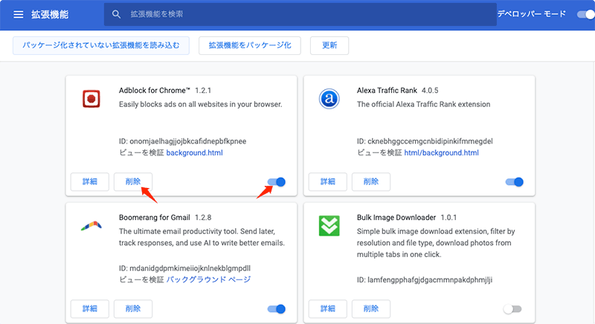Open Adblock background.html view link
The width and height of the screenshot is (595, 324).
(x=194, y=153)
